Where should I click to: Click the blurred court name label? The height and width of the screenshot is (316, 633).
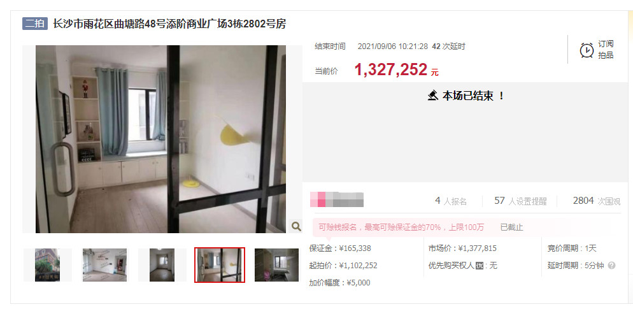coord(337,199)
